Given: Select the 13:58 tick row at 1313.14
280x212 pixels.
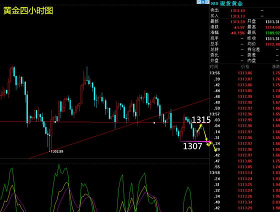Looking at the screenshot, I should (x=245, y=172).
